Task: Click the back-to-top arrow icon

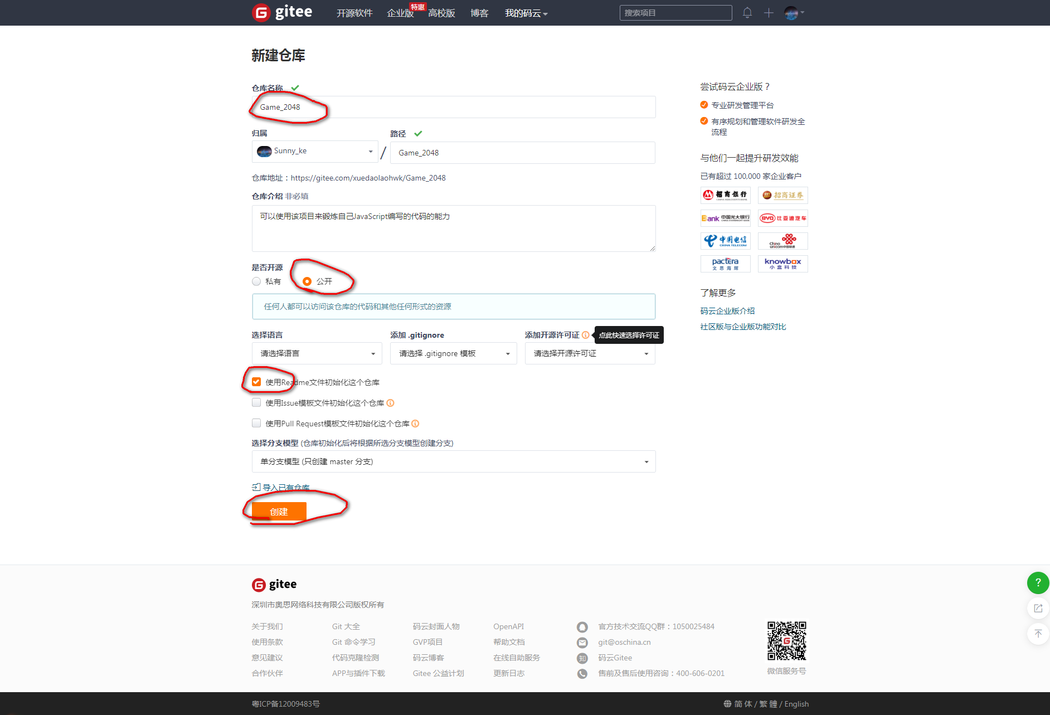Action: click(1038, 634)
